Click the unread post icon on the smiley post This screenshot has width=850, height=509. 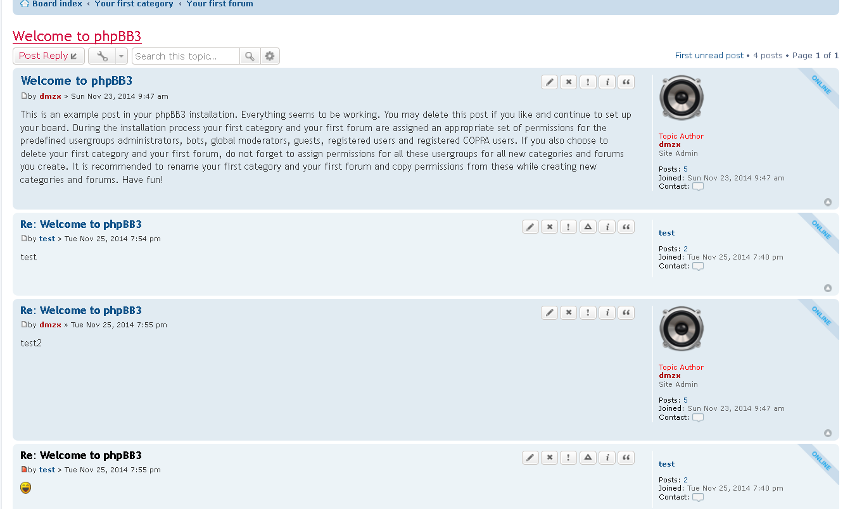24,470
